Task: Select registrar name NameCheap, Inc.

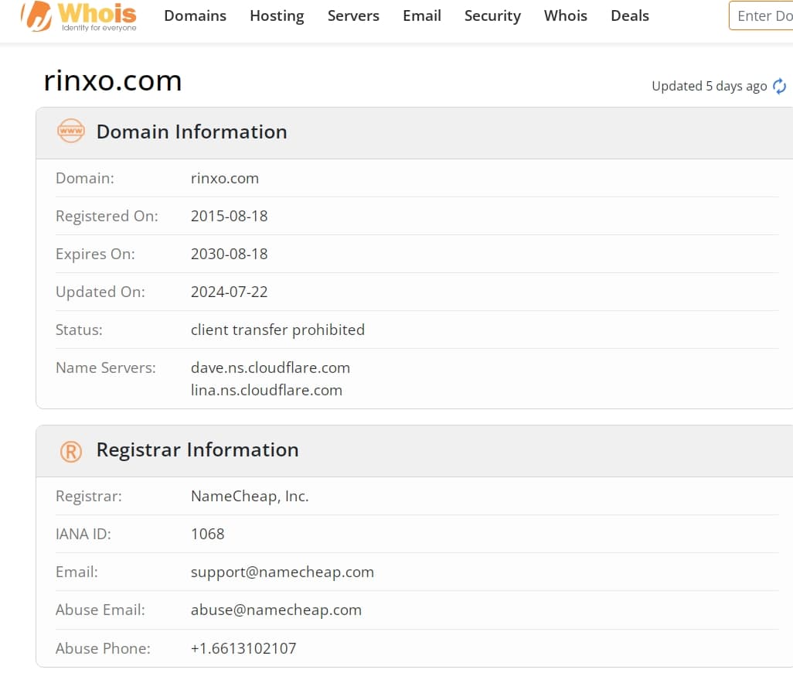Action: (x=250, y=496)
